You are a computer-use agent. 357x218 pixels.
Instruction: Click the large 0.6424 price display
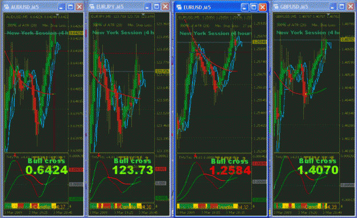47,170
